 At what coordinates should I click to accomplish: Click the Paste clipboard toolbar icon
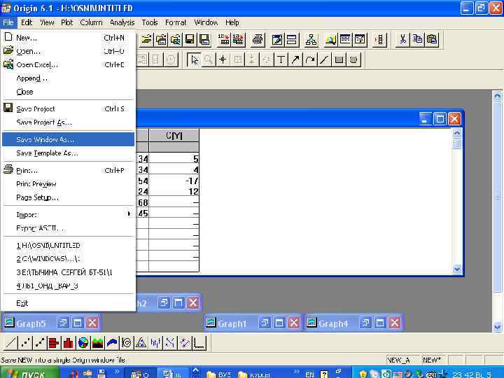(433, 40)
